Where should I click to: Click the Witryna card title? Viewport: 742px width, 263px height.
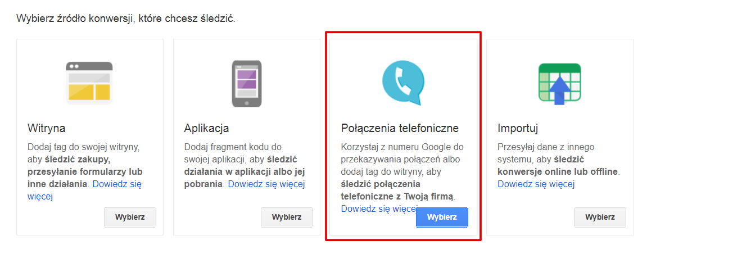click(46, 128)
